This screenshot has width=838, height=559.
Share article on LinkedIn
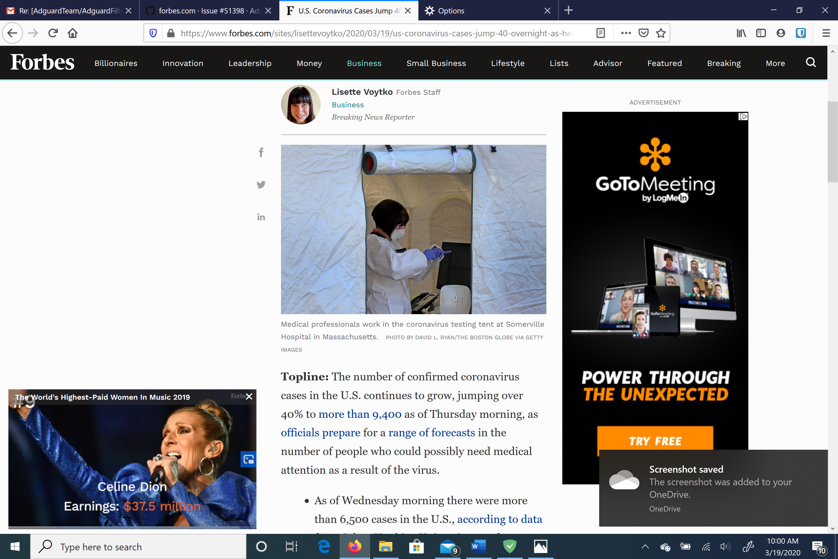pos(261,217)
